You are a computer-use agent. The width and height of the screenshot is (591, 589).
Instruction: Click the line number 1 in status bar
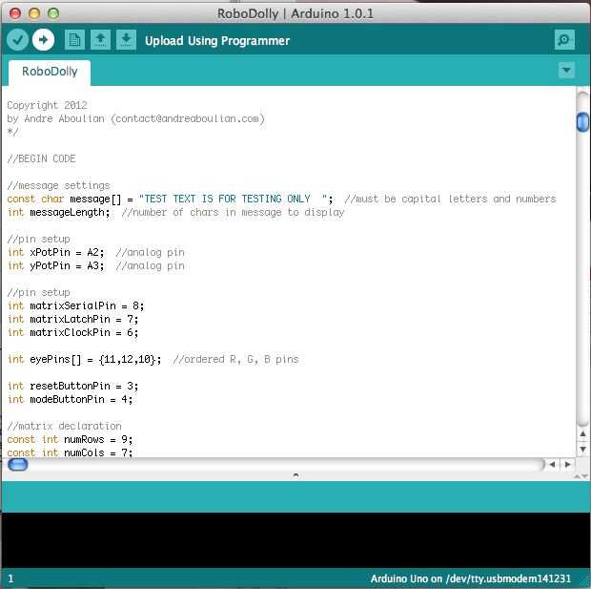[10, 578]
